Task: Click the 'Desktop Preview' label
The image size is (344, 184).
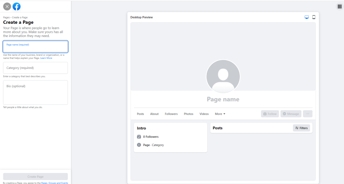Action: pos(142,17)
